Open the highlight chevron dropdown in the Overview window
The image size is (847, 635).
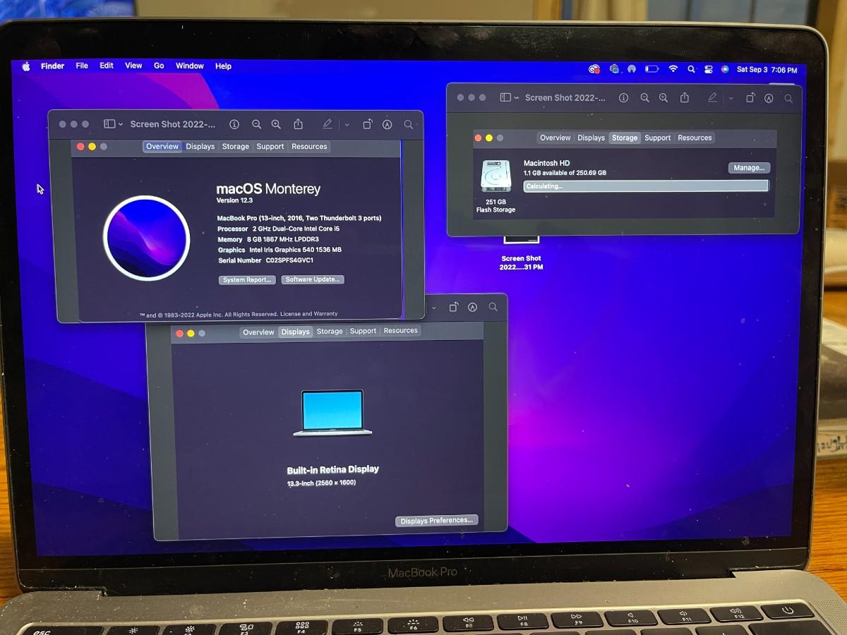coord(347,124)
